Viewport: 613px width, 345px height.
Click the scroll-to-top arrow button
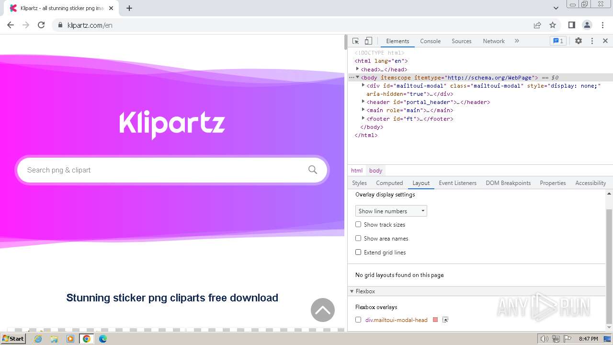click(323, 310)
